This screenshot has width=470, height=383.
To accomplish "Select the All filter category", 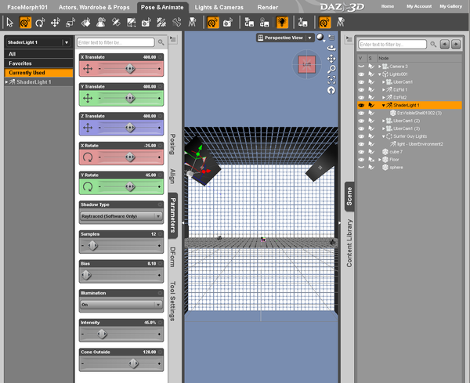I will pos(38,54).
